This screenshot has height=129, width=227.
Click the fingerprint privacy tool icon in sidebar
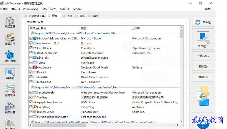10,124
